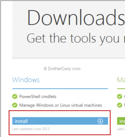Screen dimensions: 125x137
Task: Click the large Downloads page title
Action: (76, 18)
